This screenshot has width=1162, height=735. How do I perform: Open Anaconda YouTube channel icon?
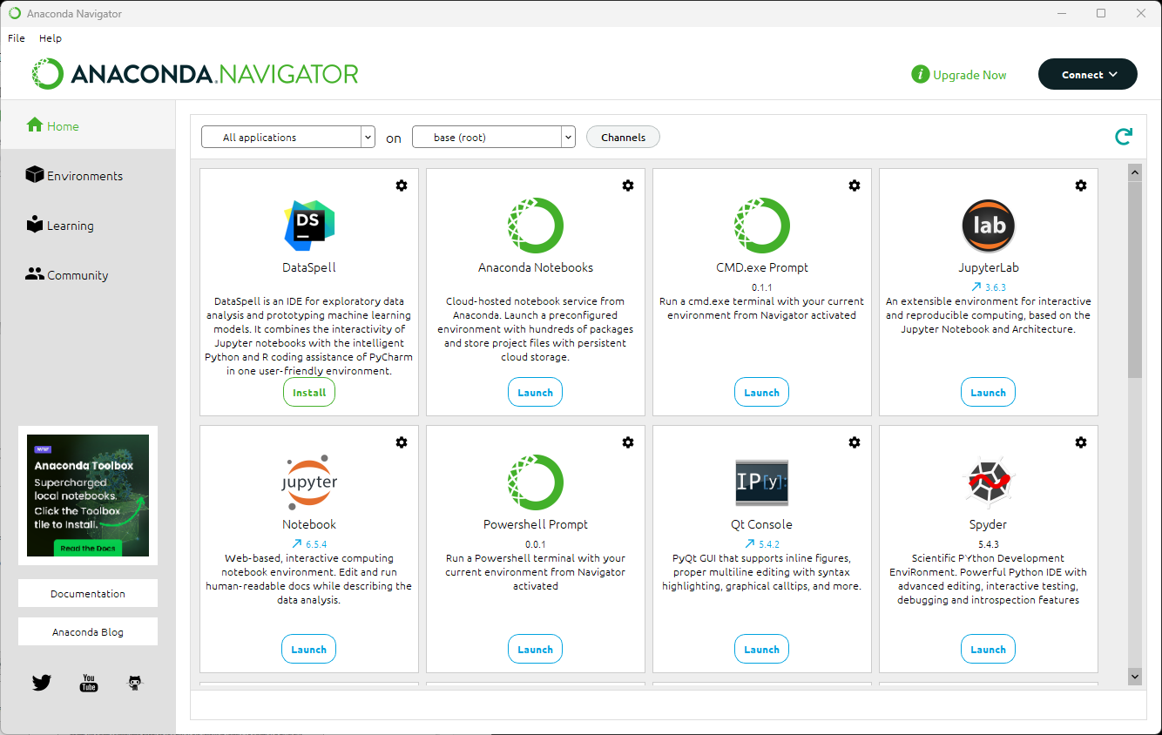click(x=88, y=683)
